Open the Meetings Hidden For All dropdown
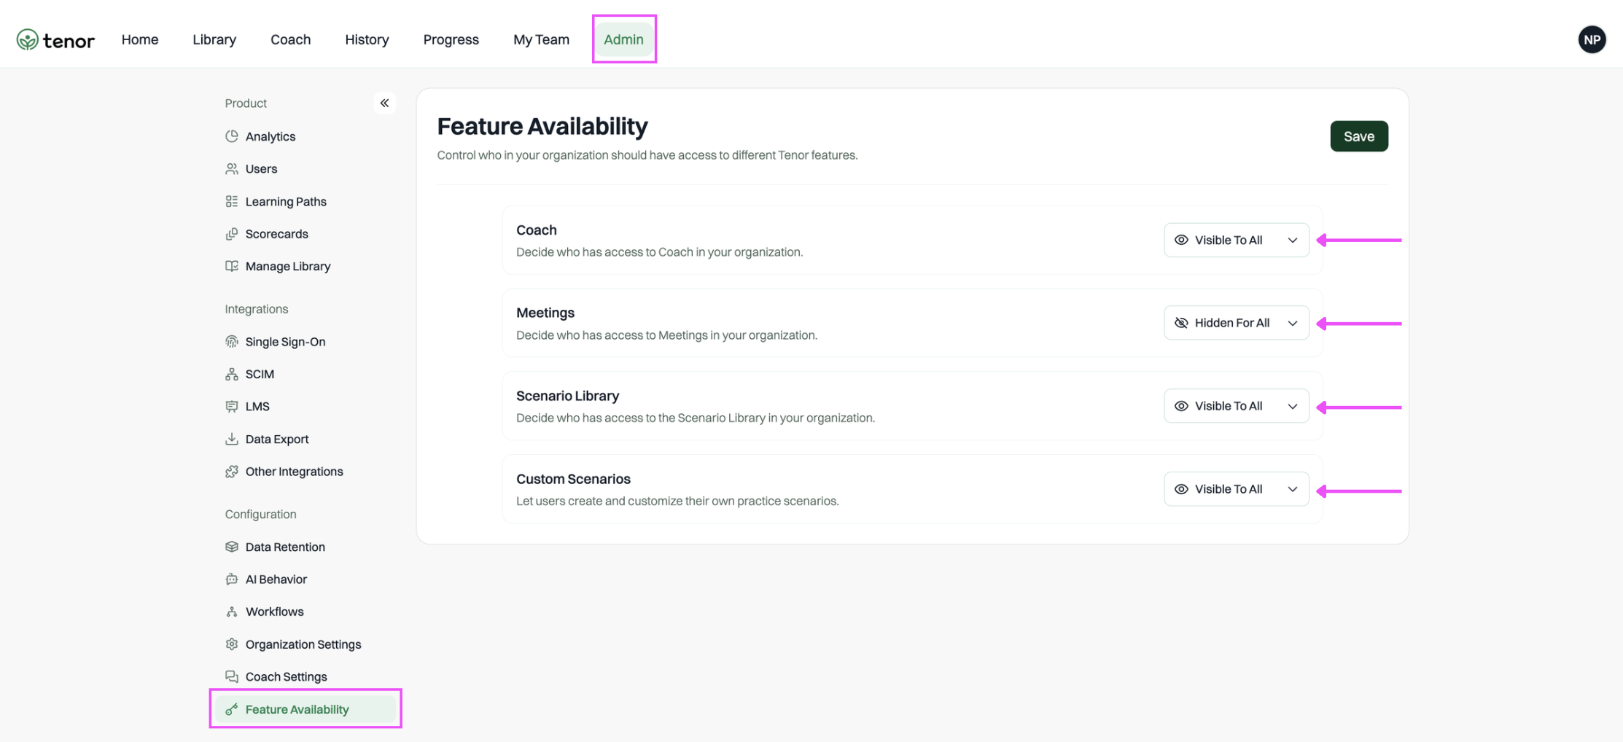The height and width of the screenshot is (742, 1623). (1236, 323)
